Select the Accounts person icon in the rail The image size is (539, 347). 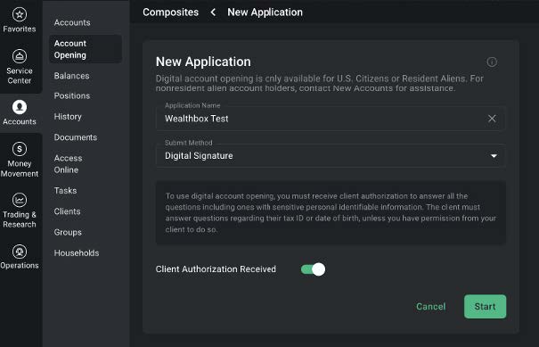[20, 107]
